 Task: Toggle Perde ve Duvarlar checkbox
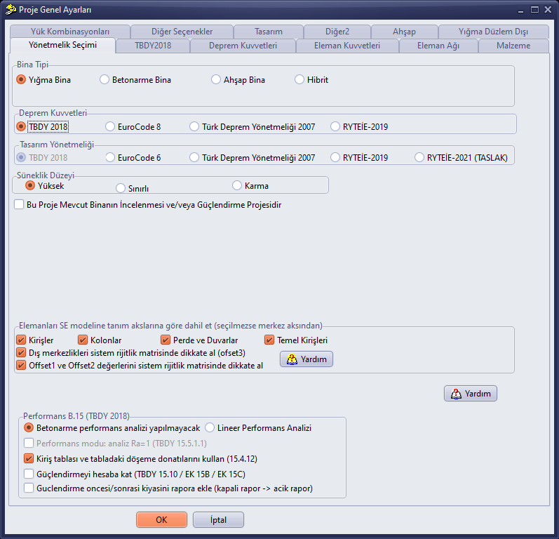pyautogui.click(x=199, y=340)
